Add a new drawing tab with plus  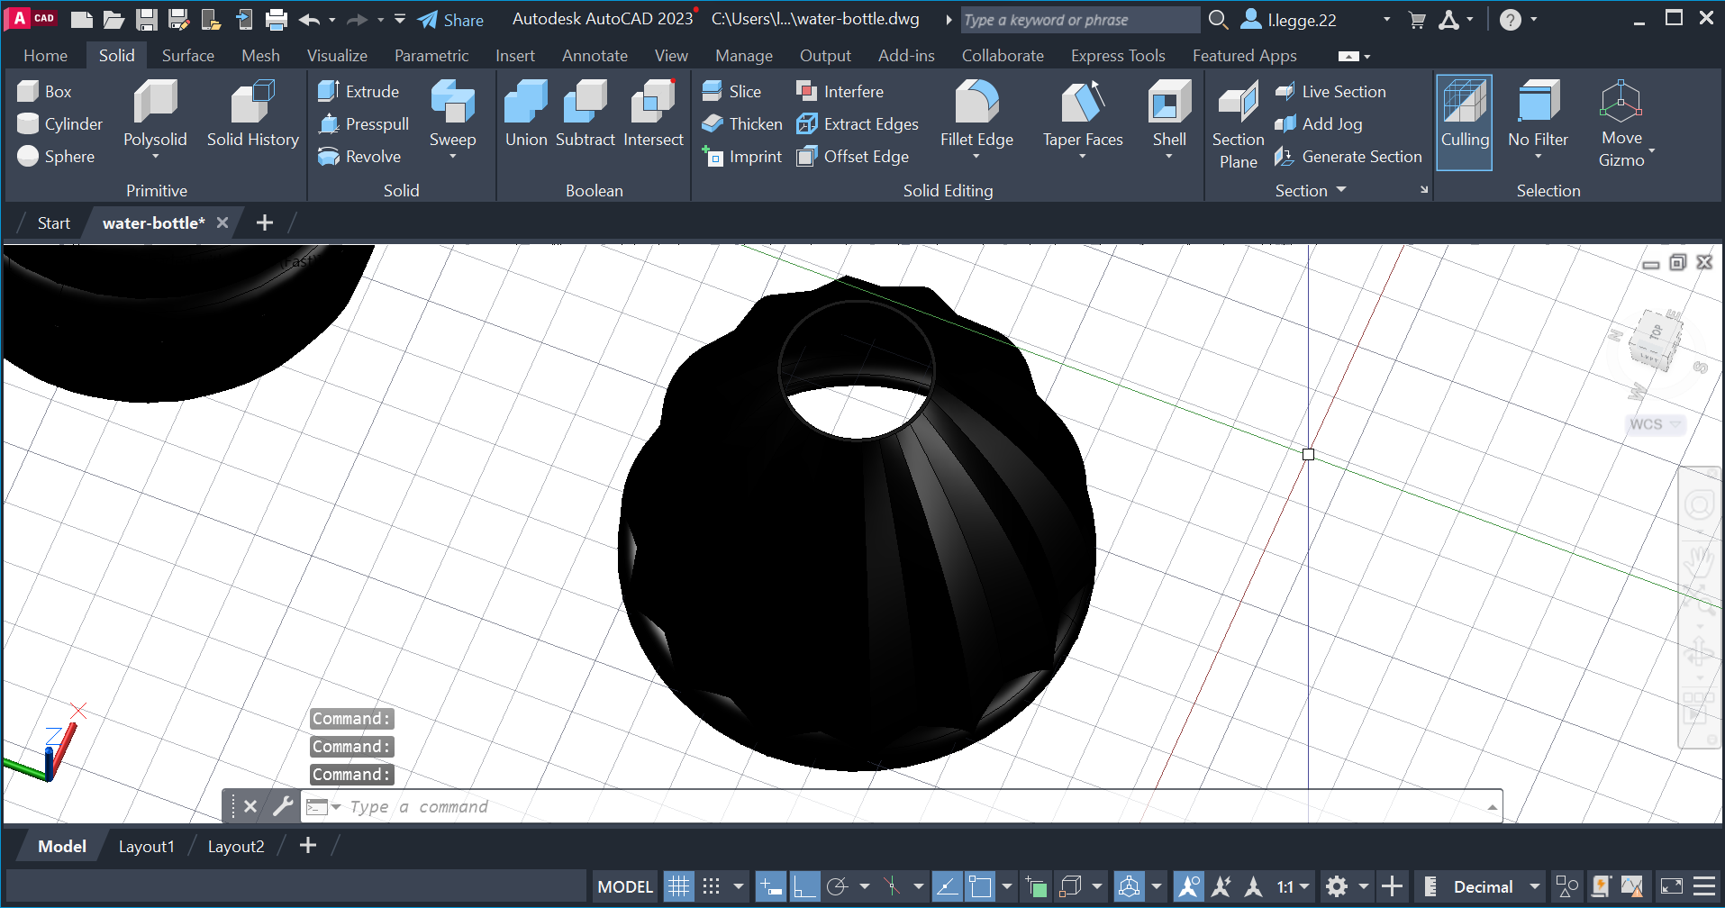pos(264,222)
